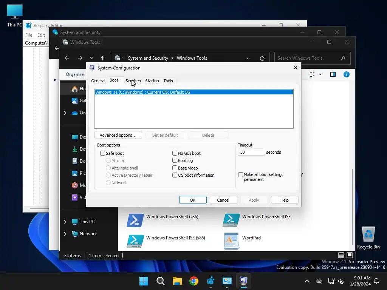Image resolution: width=387 pixels, height=290 pixels.
Task: Open clock and date in taskbar
Action: (x=360, y=281)
